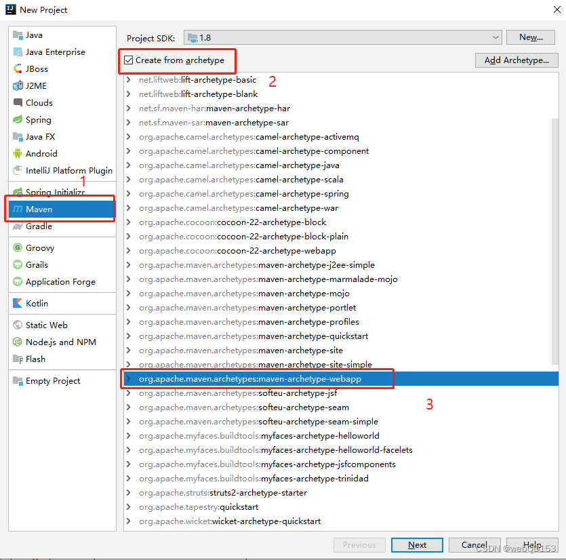Select Java Enterprise project type
Screen dimensions: 566x560
point(62,52)
